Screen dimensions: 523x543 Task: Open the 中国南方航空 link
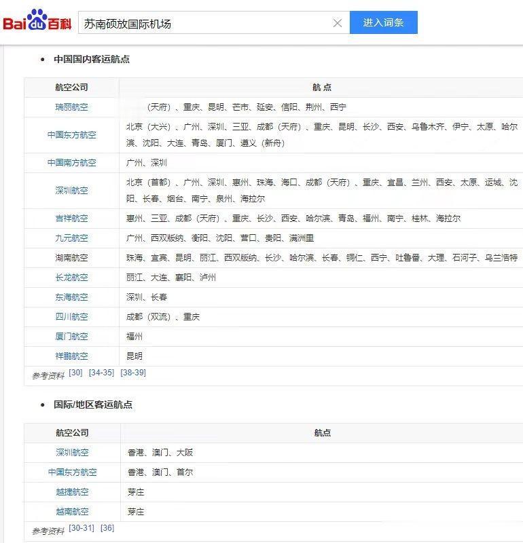tap(72, 163)
